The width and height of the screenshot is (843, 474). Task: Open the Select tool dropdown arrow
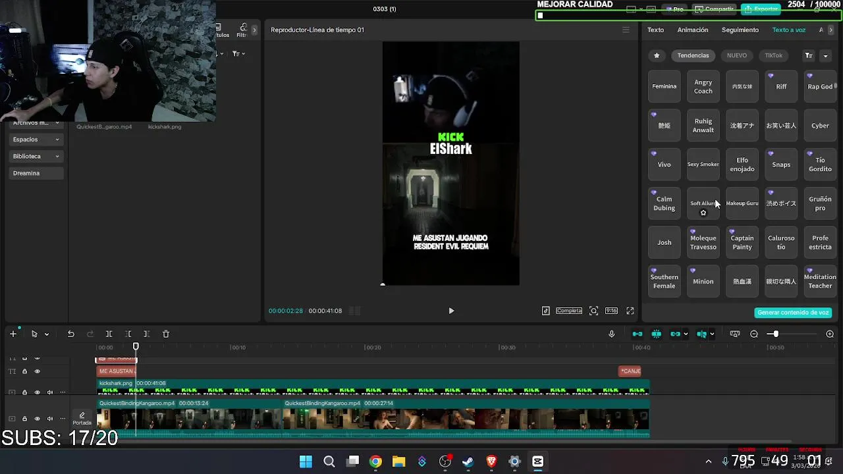pos(47,334)
